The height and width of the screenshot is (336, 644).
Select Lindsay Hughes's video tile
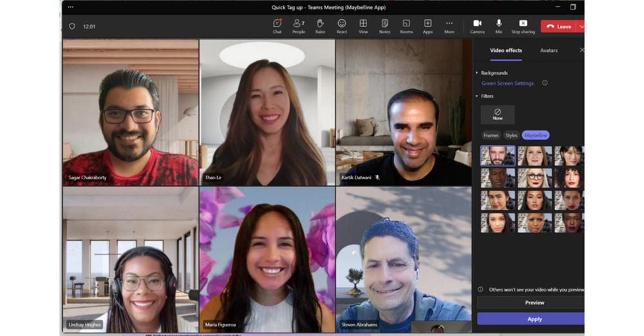(131, 260)
